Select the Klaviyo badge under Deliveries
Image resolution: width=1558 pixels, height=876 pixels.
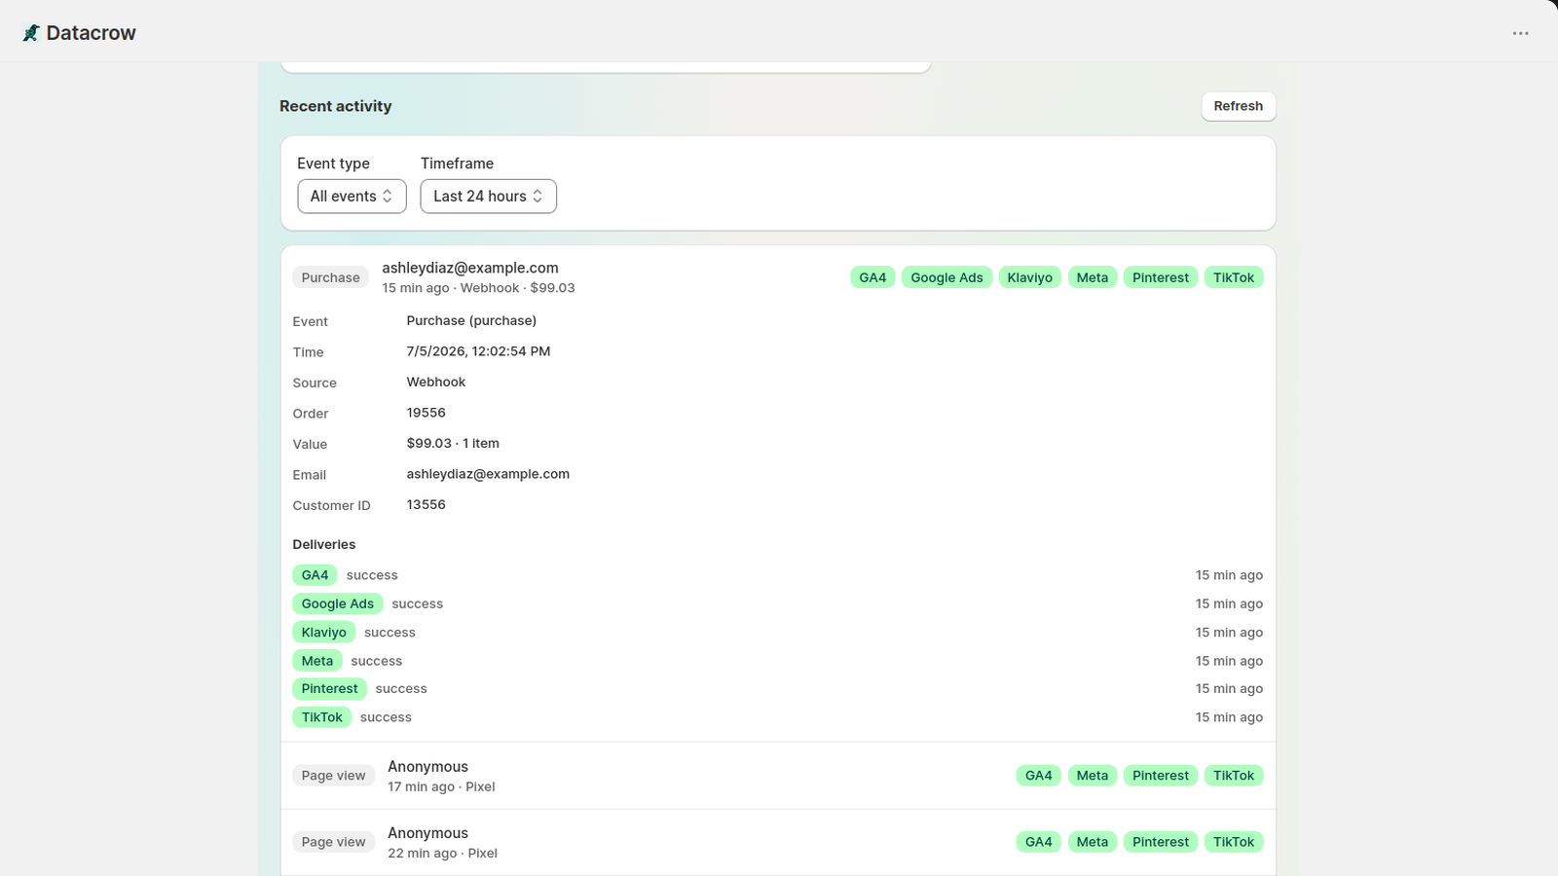[x=323, y=633]
